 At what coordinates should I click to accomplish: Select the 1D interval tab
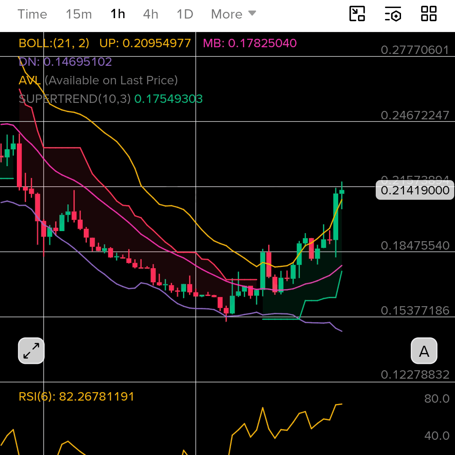pos(185,14)
